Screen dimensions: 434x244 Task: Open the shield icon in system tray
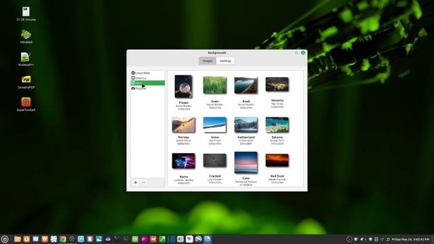point(356,239)
